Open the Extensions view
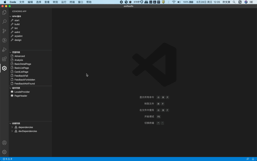The width and height of the screenshot is (257, 161). [x=5, y=59]
